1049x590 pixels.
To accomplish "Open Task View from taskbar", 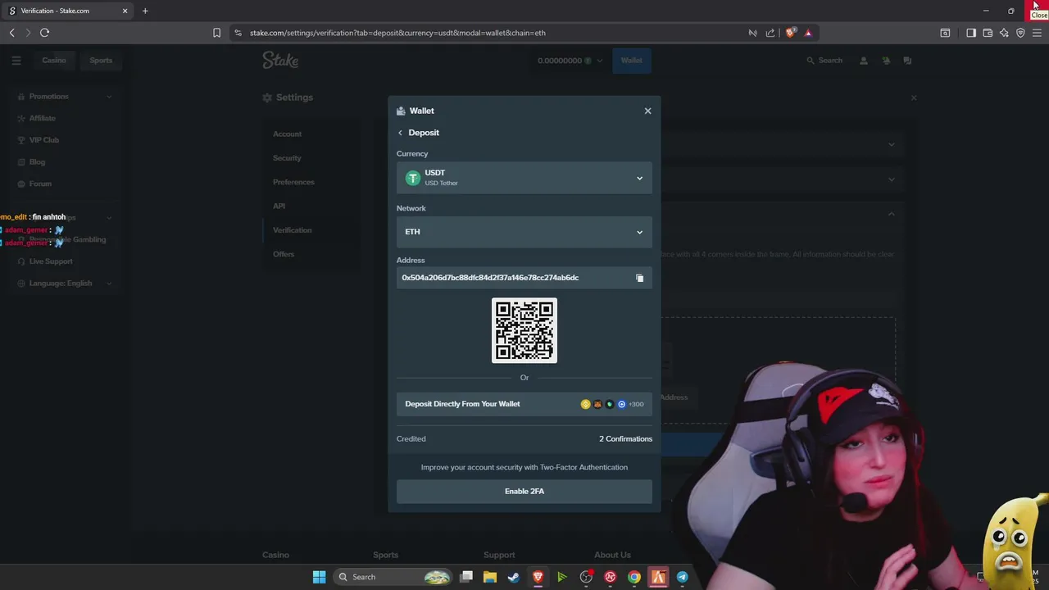I will pos(466,577).
